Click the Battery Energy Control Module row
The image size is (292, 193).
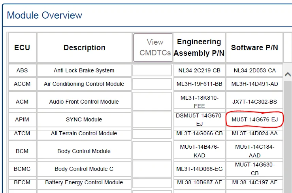[84, 182]
